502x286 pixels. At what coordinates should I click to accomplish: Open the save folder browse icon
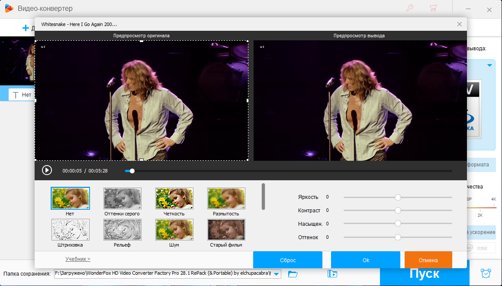click(293, 274)
